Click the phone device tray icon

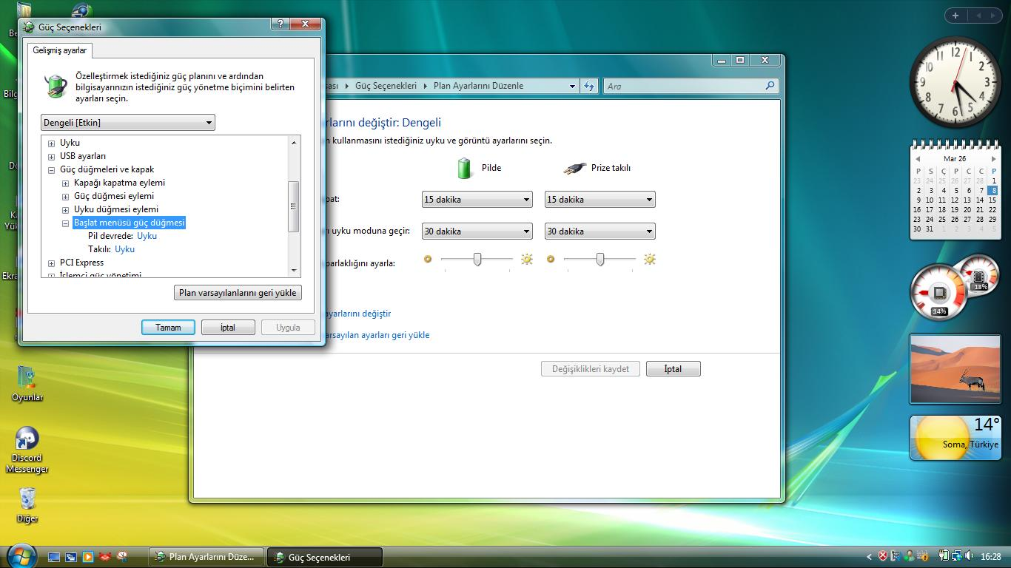pos(896,556)
